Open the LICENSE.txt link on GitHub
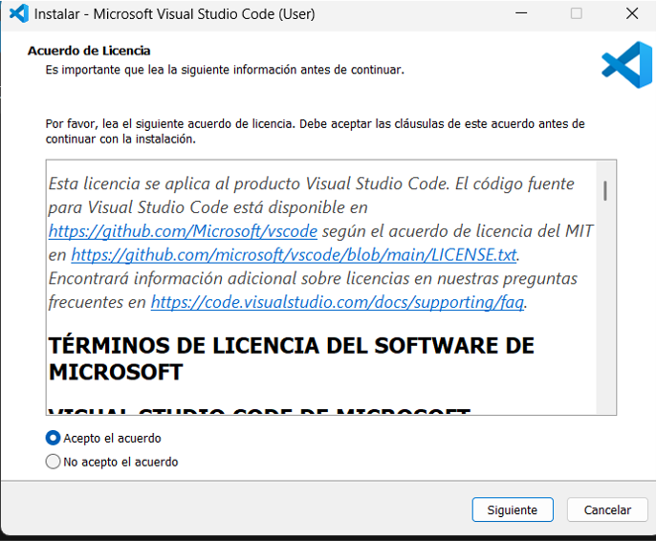Image resolution: width=656 pixels, height=541 pixels. click(x=295, y=255)
